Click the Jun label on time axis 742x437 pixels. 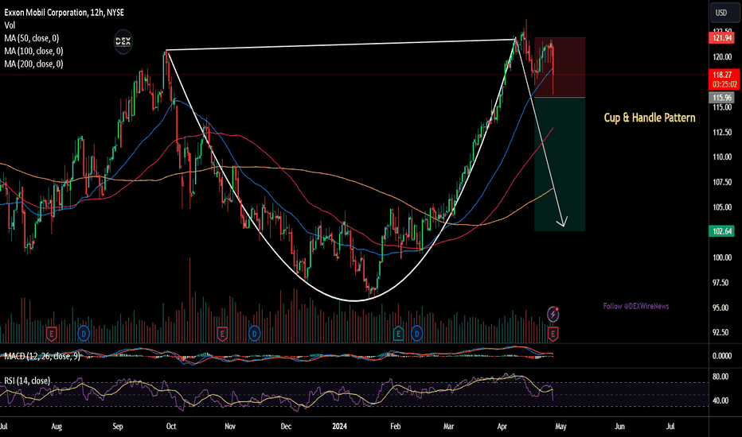coord(619,426)
